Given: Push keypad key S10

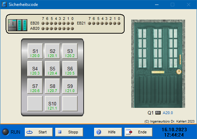Looking at the screenshot, I should tap(52, 104).
